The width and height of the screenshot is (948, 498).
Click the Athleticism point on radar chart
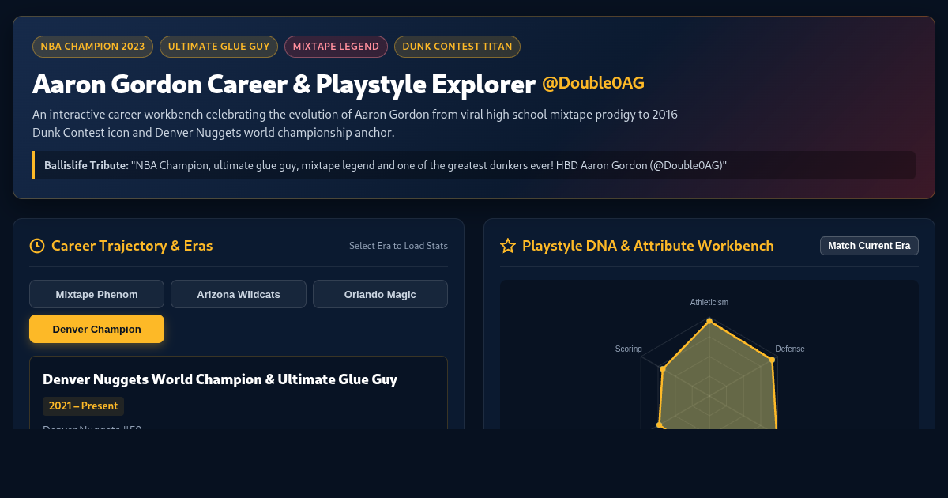[709, 321]
